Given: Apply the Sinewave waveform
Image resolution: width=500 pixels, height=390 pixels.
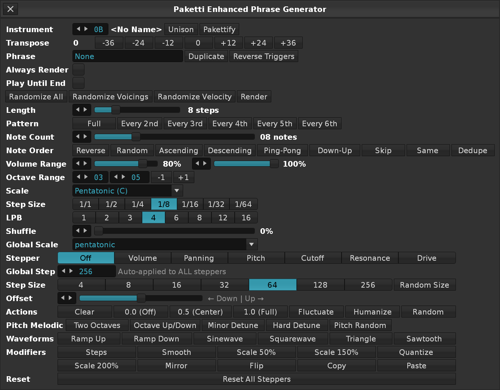Looking at the screenshot, I should click(x=225, y=339).
